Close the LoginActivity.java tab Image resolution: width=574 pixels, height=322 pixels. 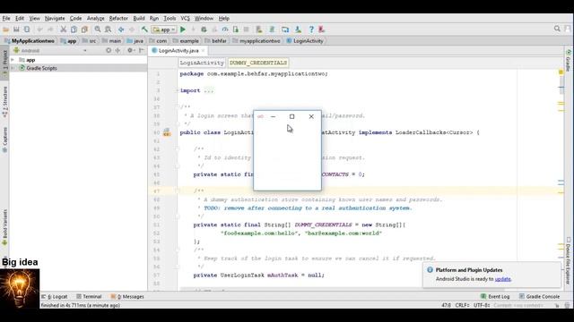tap(203, 51)
